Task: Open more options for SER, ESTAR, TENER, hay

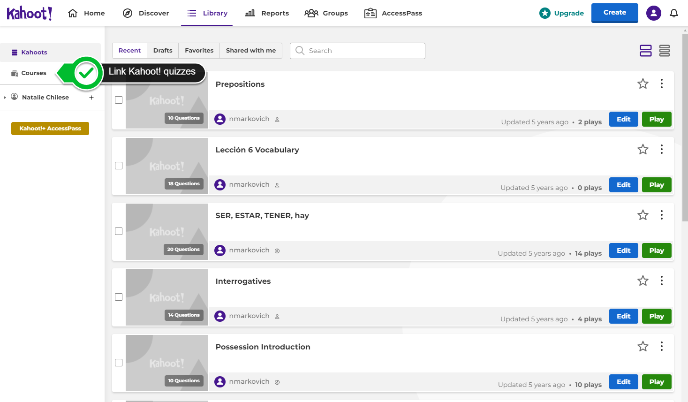Action: pos(661,215)
